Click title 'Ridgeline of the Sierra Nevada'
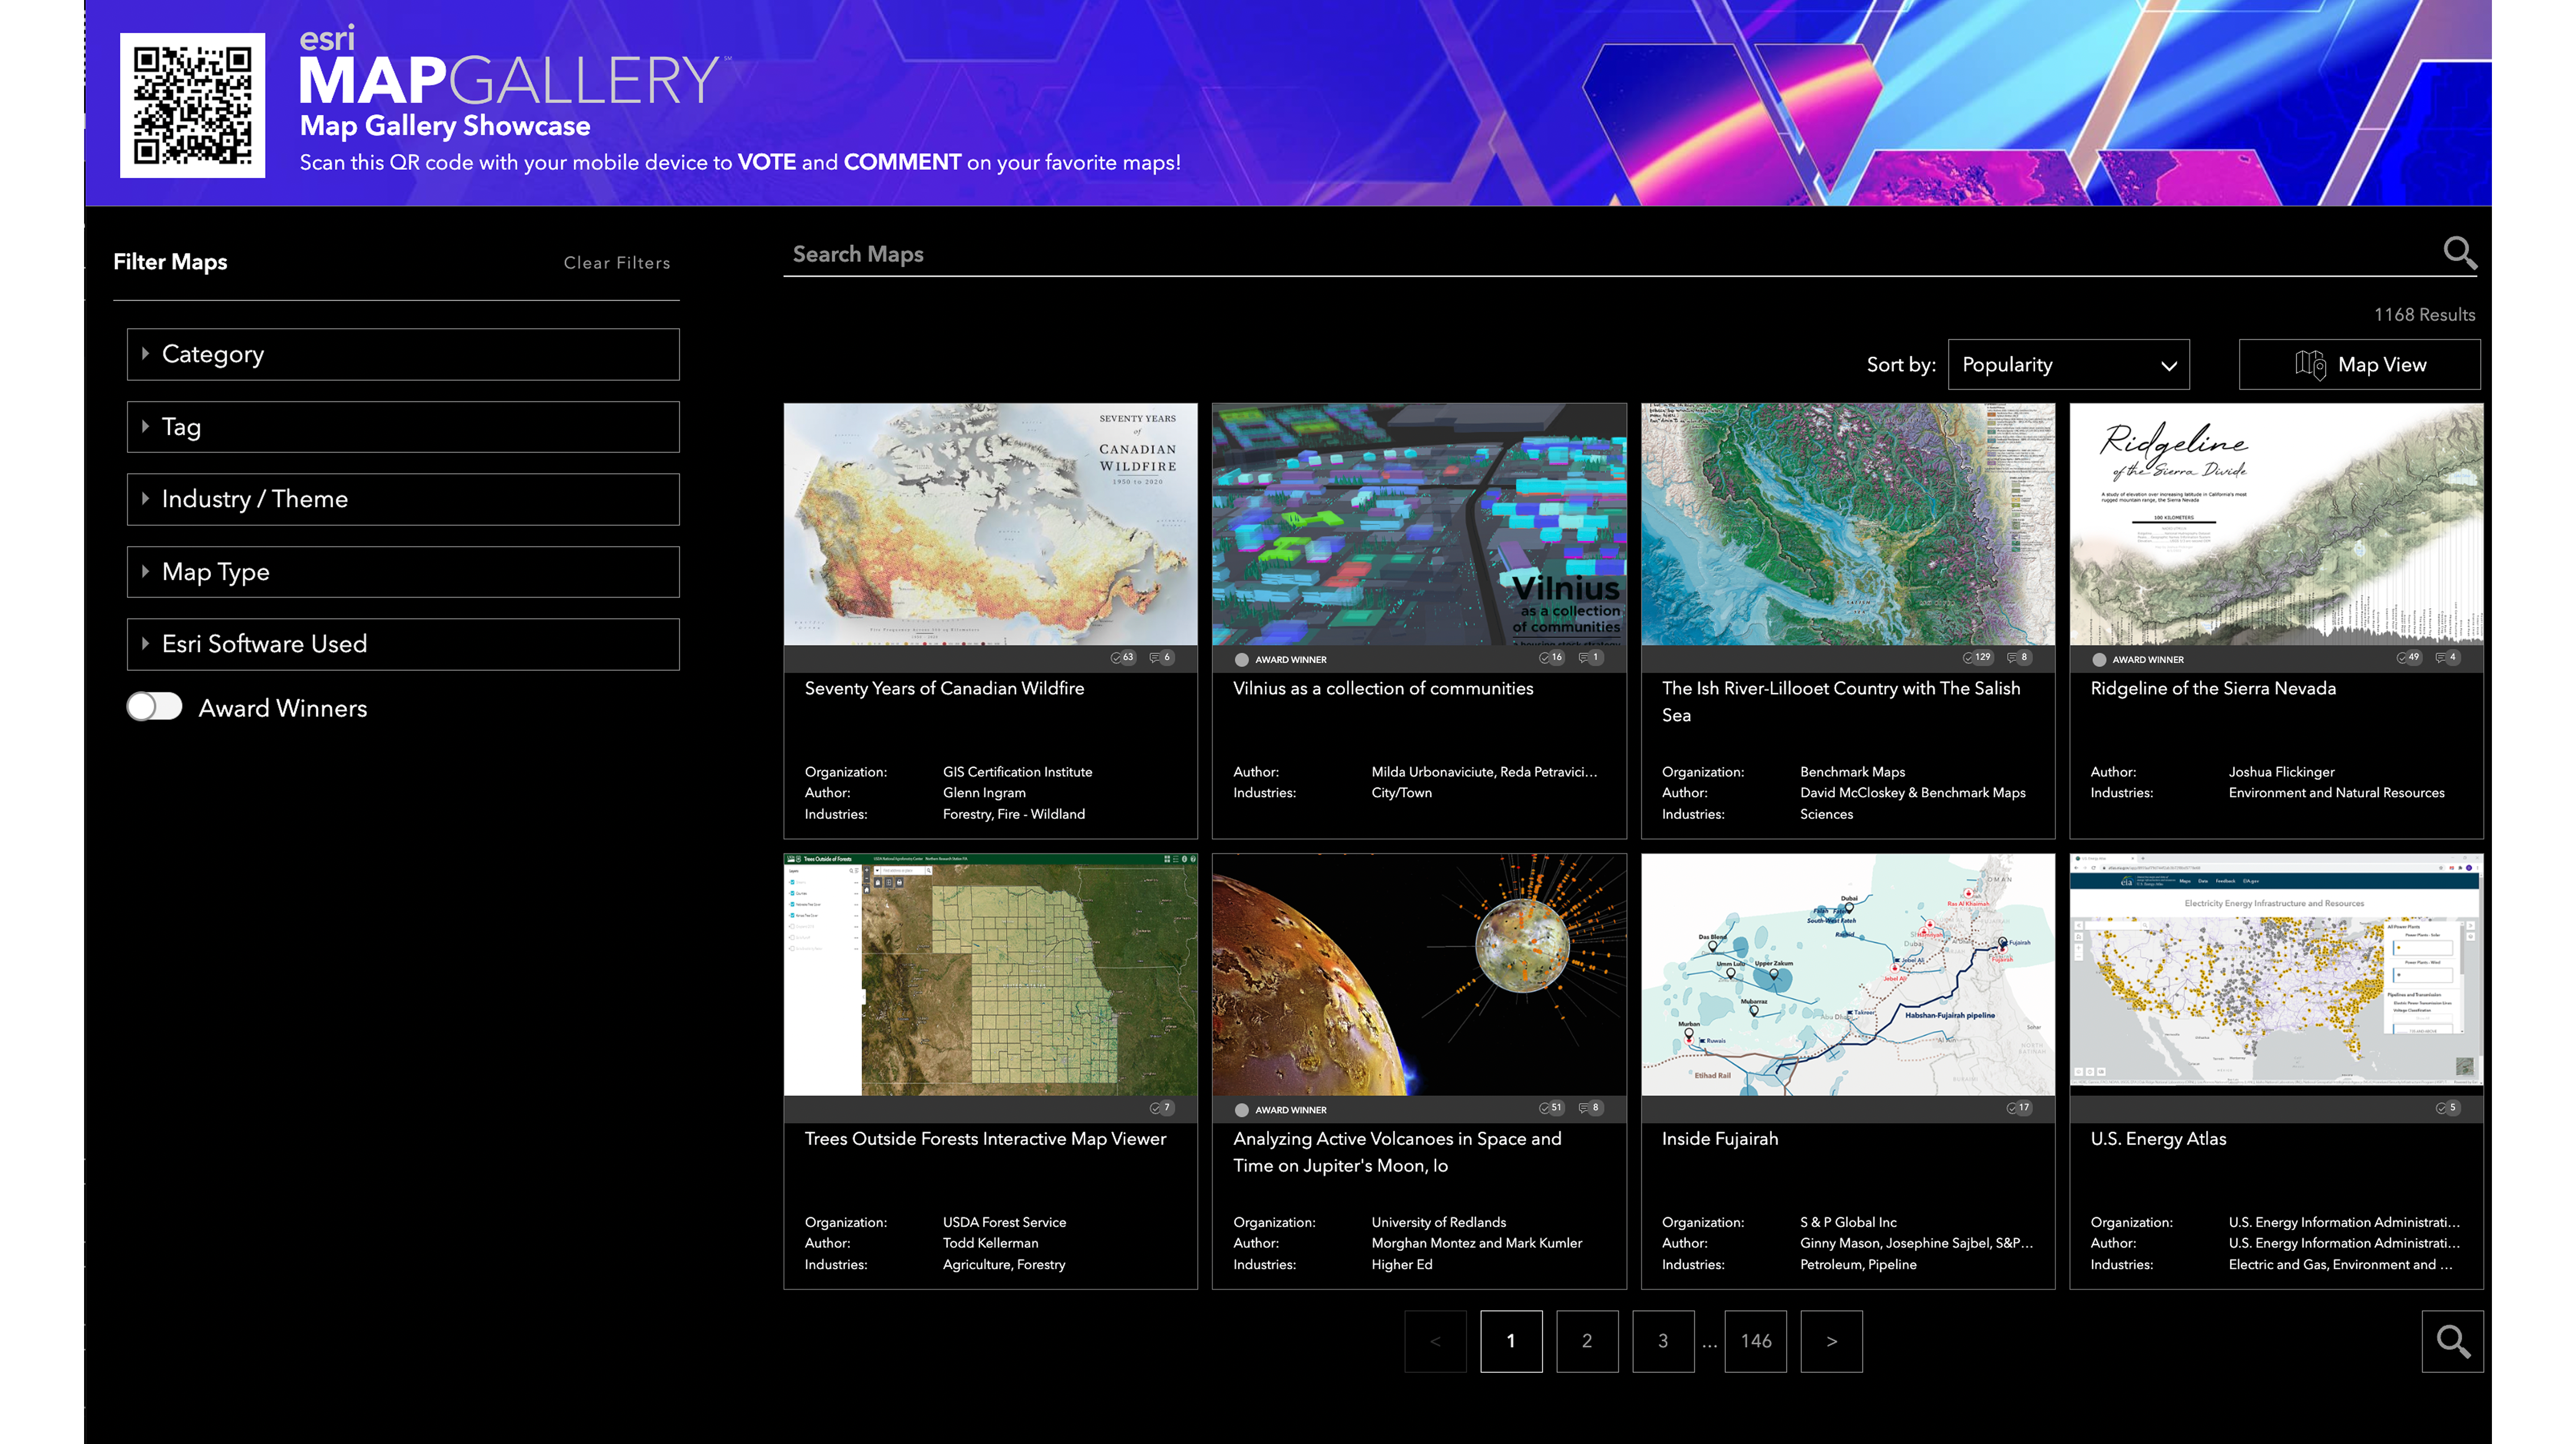 click(2213, 689)
